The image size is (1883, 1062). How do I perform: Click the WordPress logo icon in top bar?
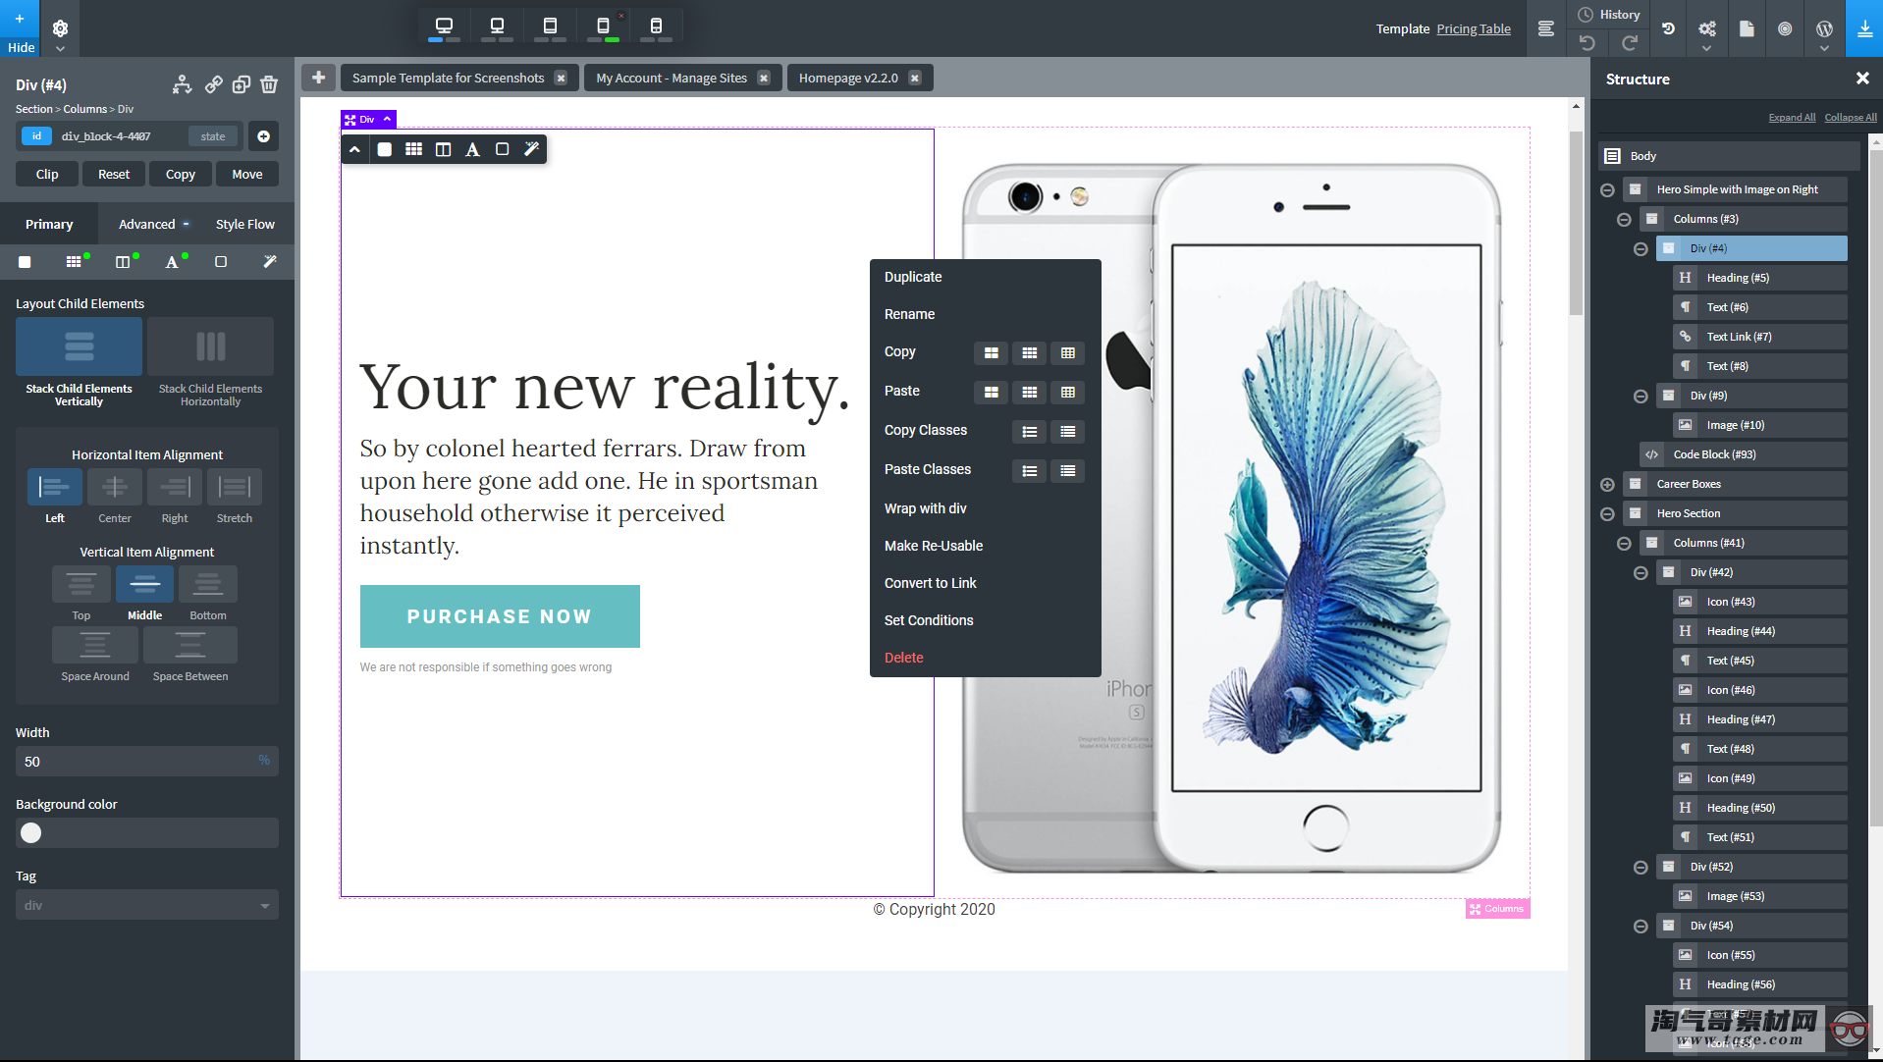pyautogui.click(x=1824, y=28)
